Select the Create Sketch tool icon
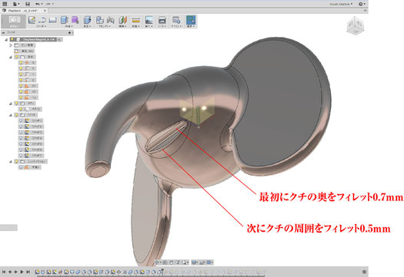The height and width of the screenshot is (277, 404). pyautogui.click(x=32, y=20)
